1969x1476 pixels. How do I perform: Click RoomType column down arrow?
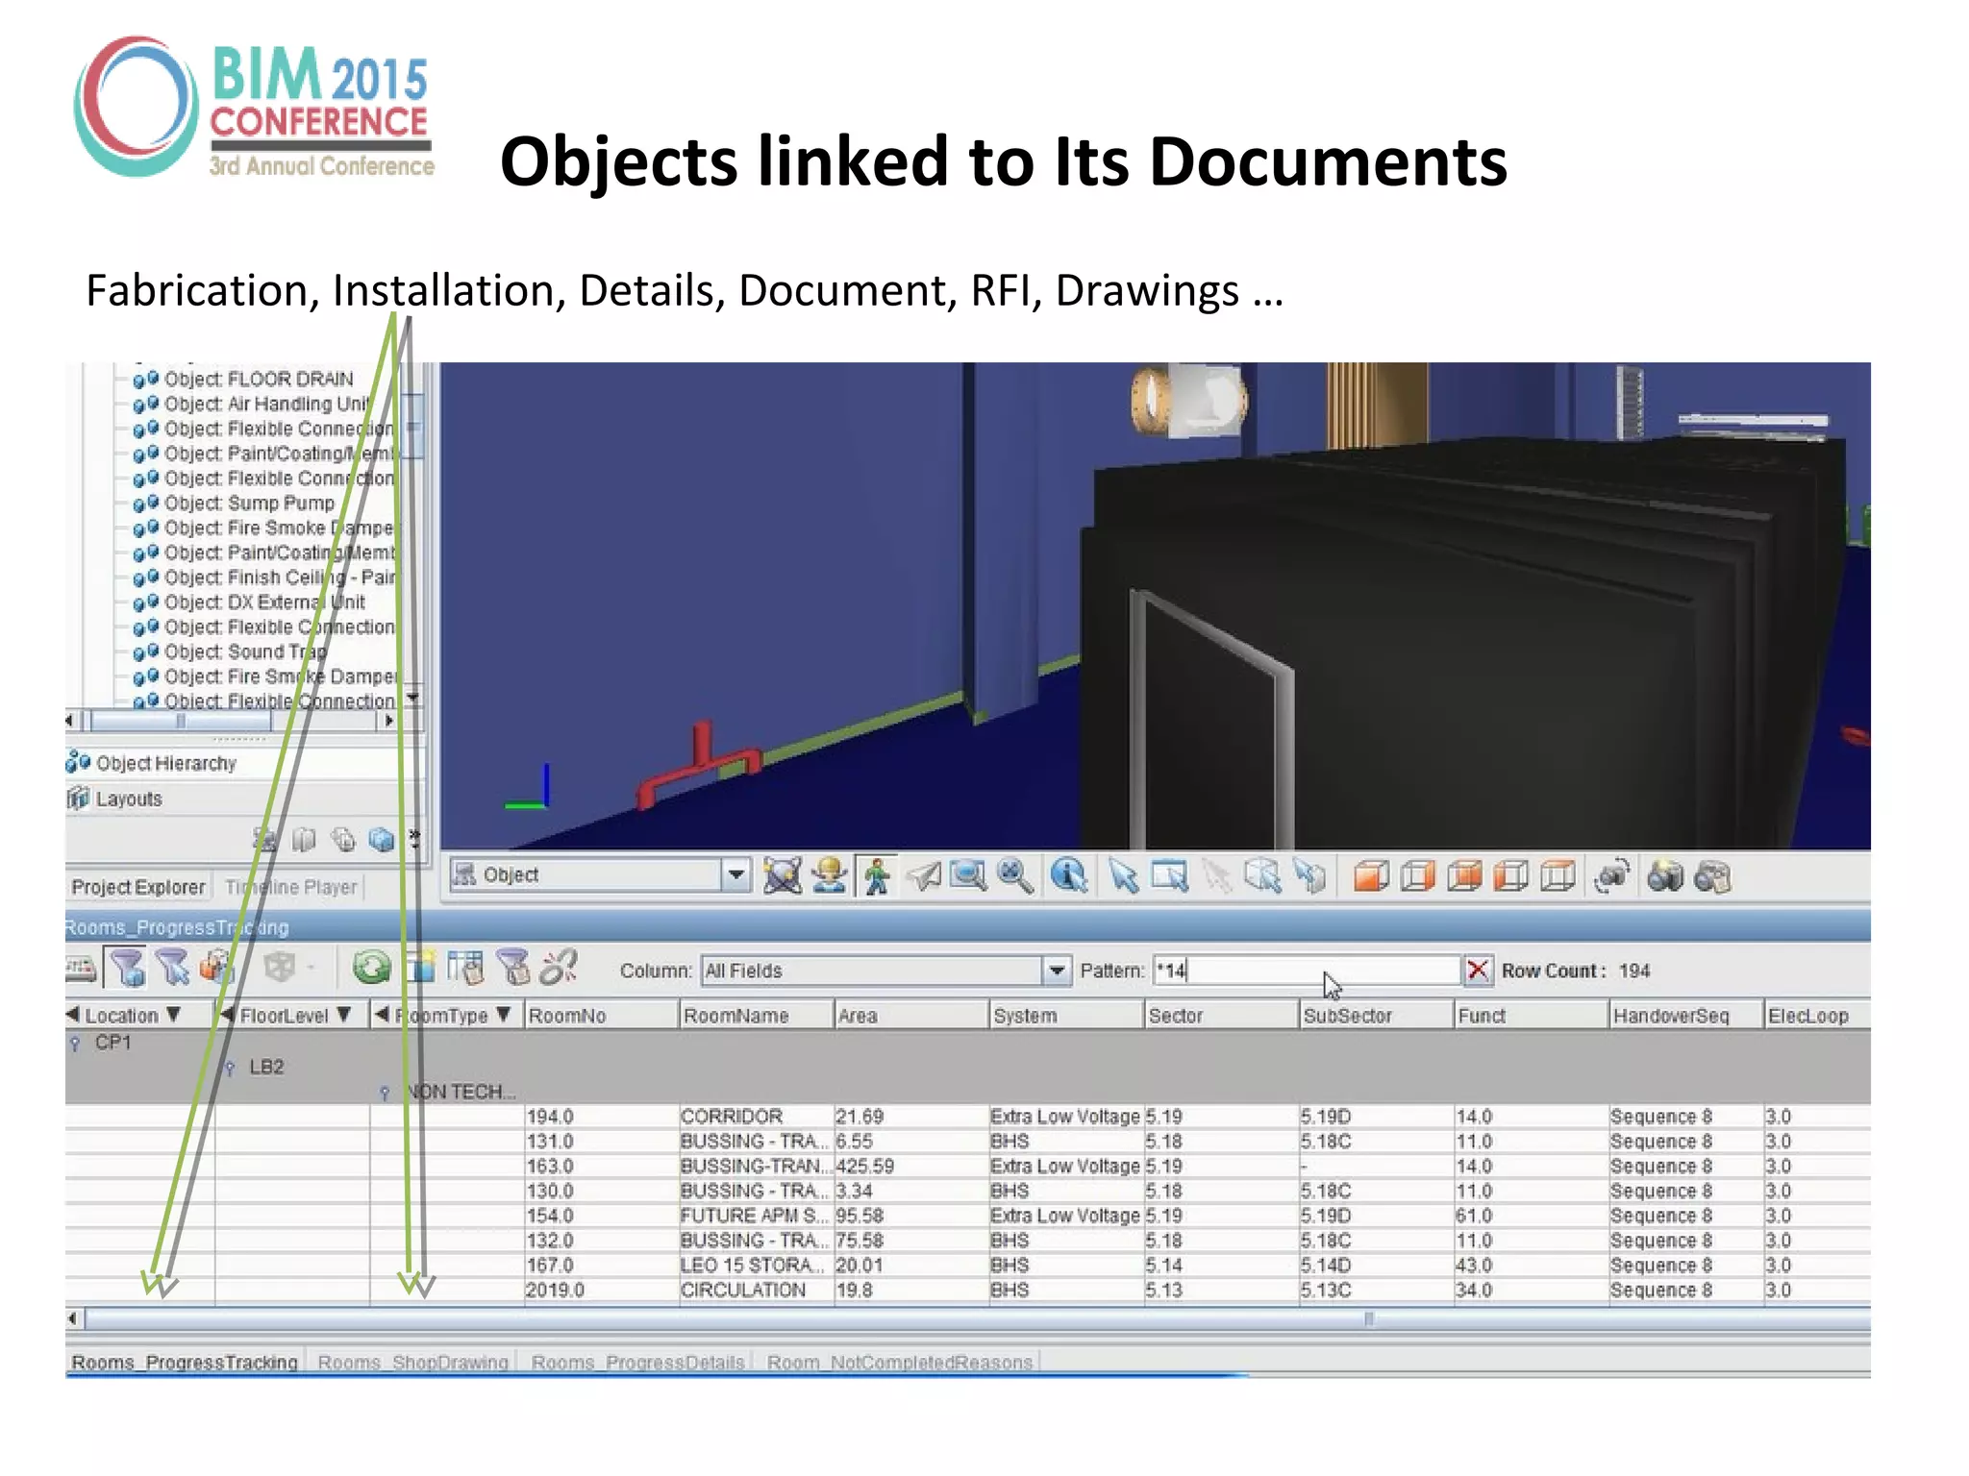[x=504, y=1015]
